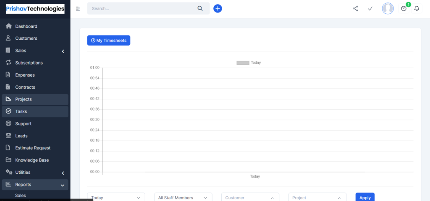
Task: Open the notifications bell icon
Action: click(417, 8)
